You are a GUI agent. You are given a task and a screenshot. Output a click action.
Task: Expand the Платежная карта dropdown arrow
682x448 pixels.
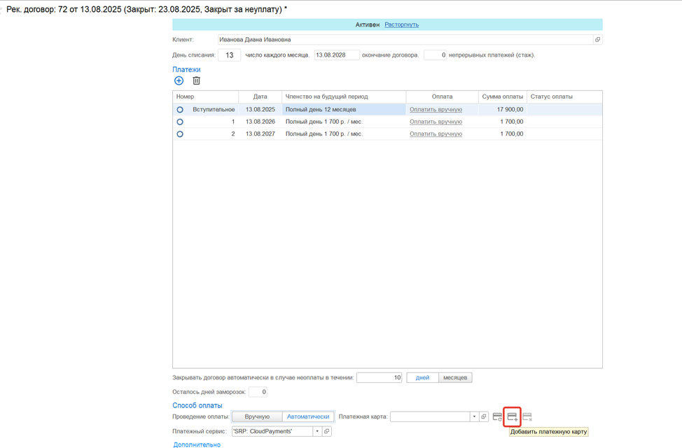point(474,416)
